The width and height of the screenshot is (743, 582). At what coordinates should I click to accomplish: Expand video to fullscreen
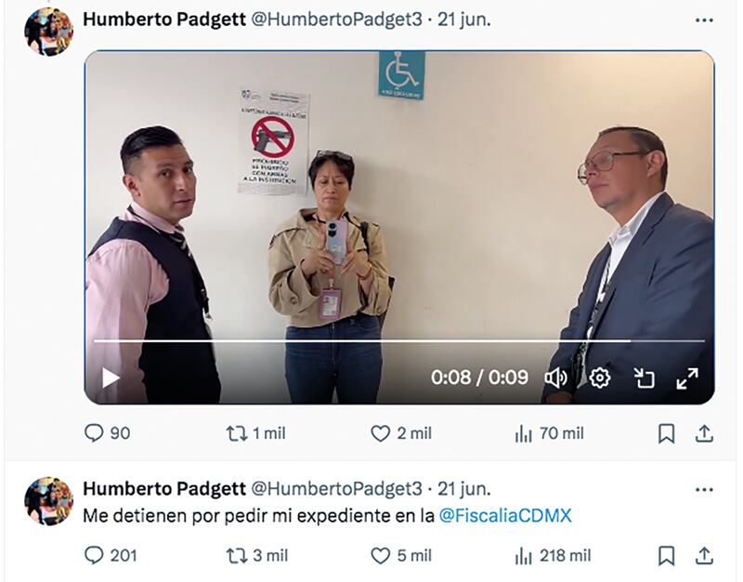(x=687, y=378)
